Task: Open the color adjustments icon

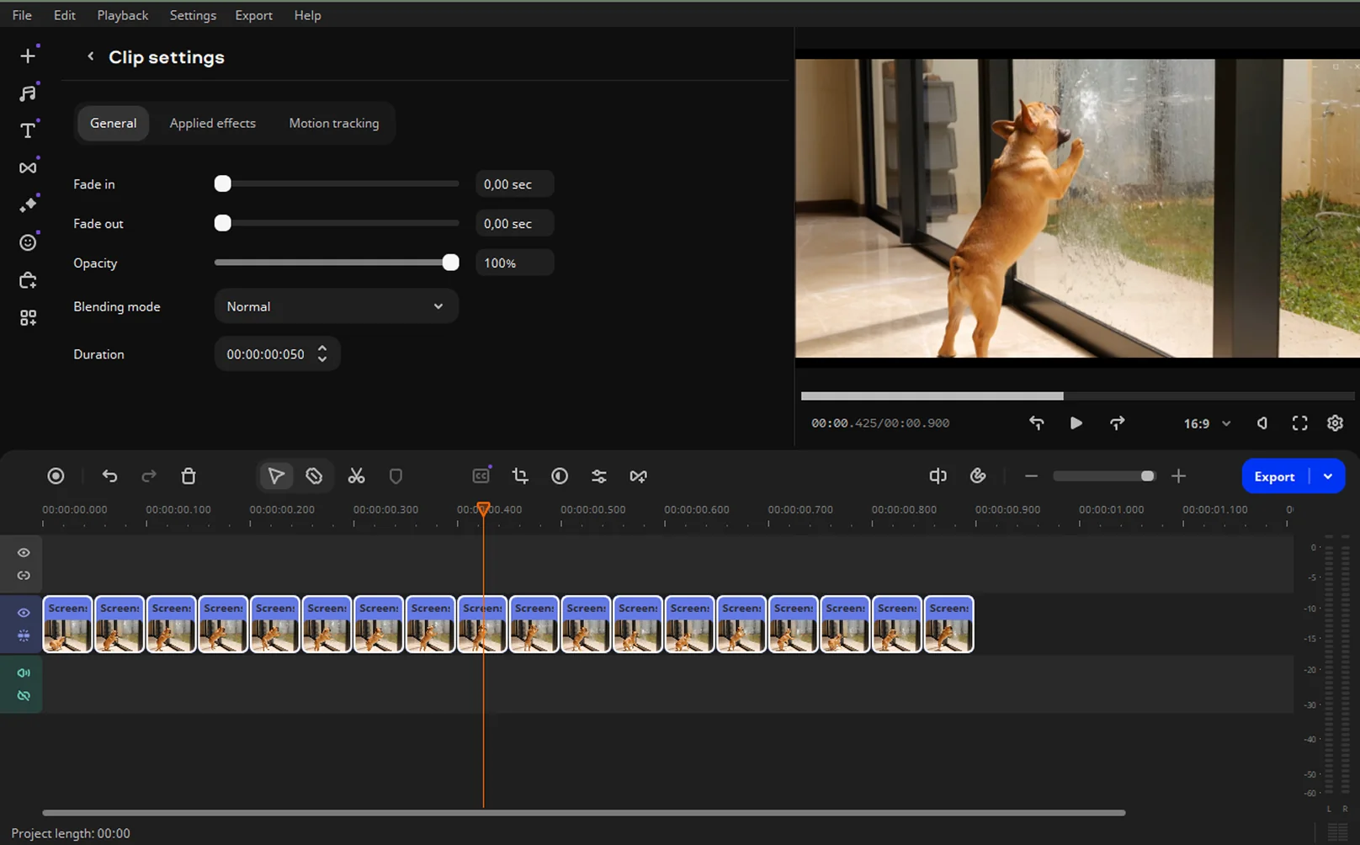Action: [560, 476]
